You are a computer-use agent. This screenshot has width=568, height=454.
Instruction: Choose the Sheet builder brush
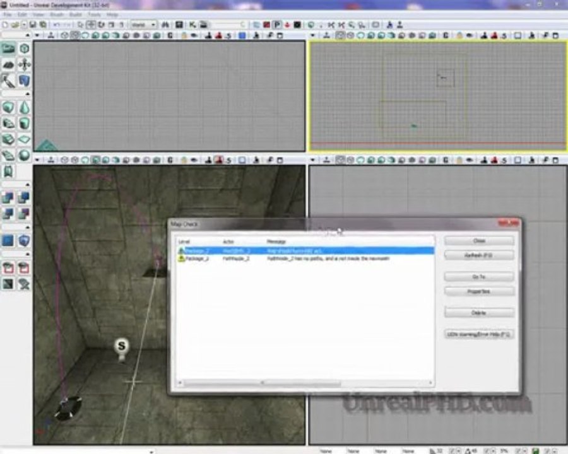24,139
